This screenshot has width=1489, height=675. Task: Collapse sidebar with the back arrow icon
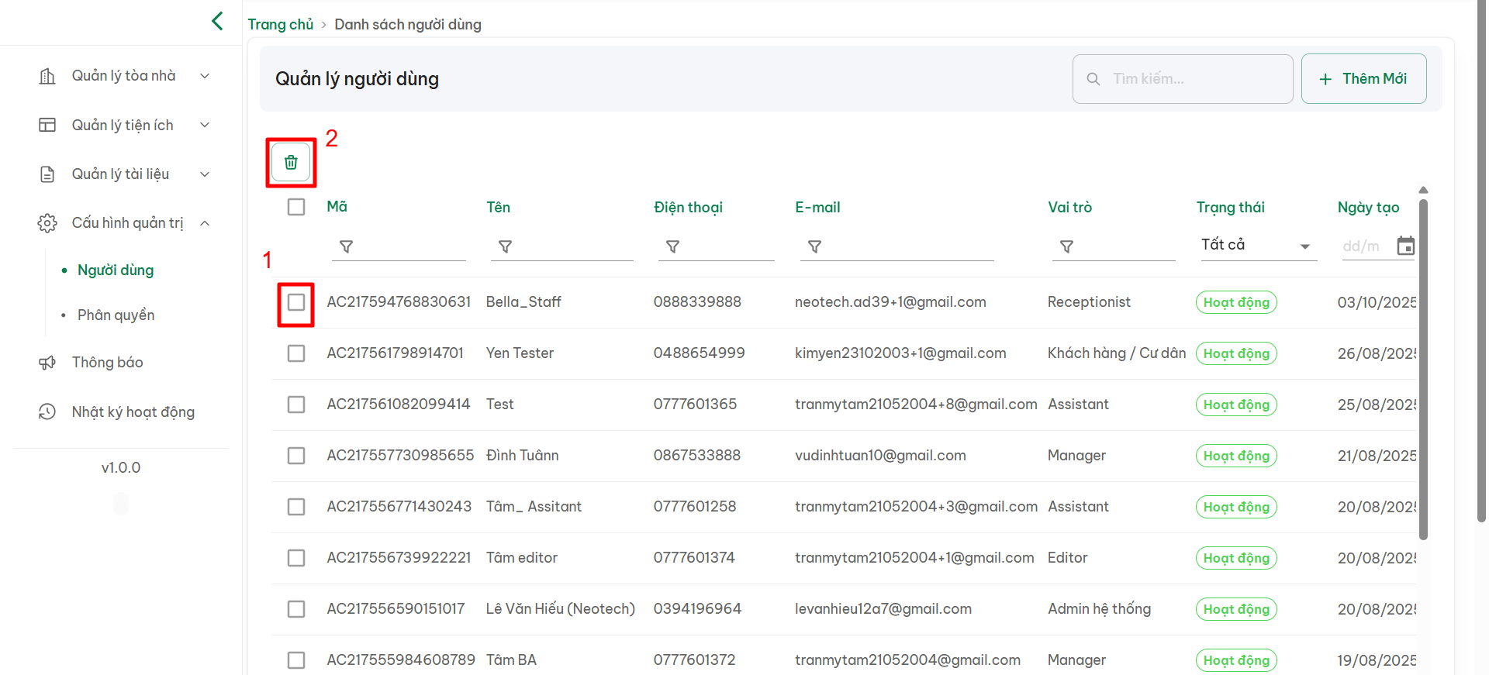(x=217, y=21)
